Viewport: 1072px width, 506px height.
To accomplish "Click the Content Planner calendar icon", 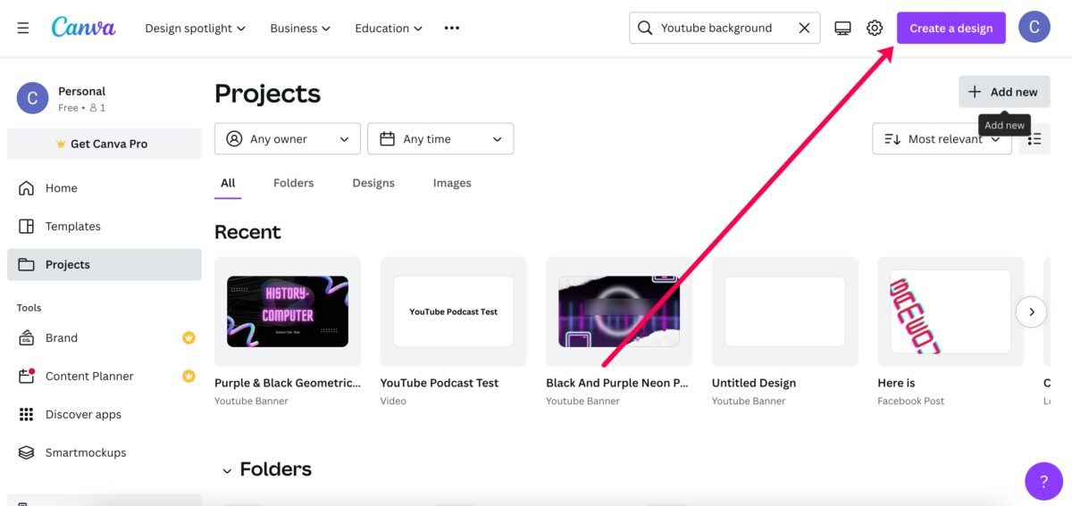I will tap(27, 377).
